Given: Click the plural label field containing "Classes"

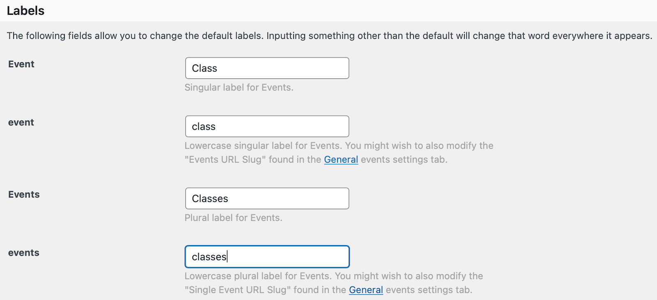Looking at the screenshot, I should tap(267, 198).
